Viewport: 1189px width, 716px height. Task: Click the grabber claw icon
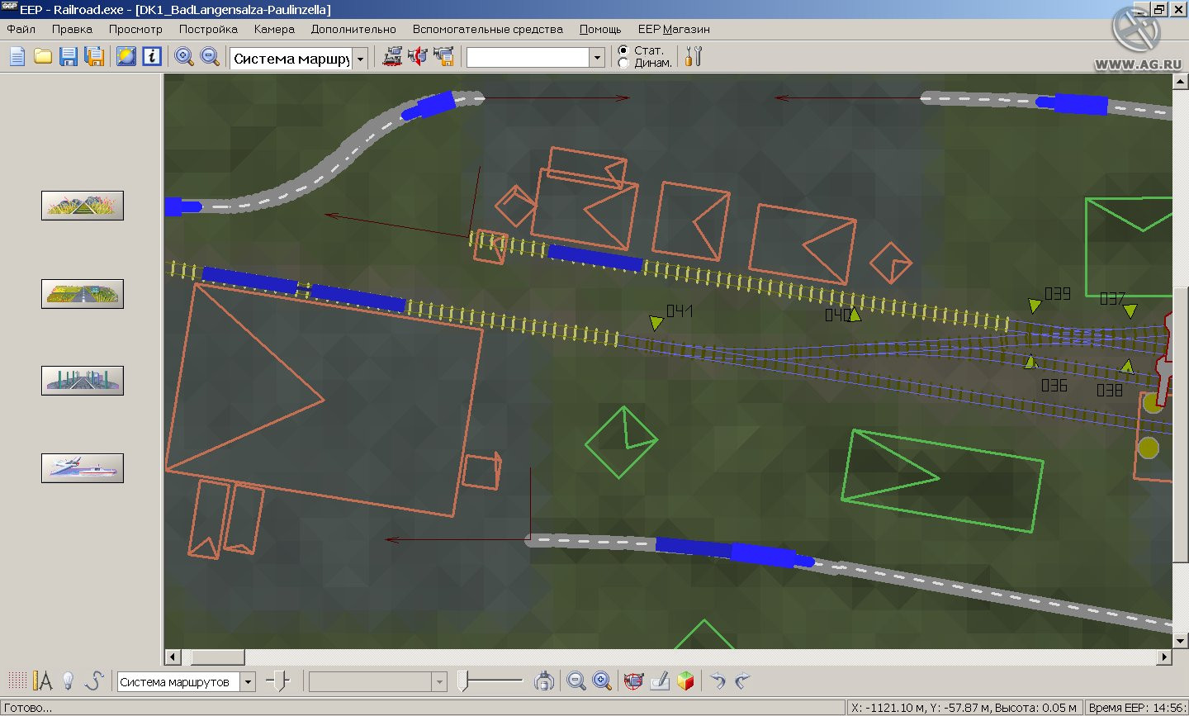544,681
